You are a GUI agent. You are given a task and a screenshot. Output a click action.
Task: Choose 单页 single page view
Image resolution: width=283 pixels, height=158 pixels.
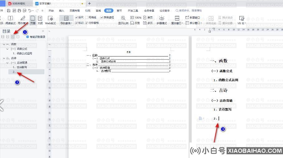[x=148, y=17]
